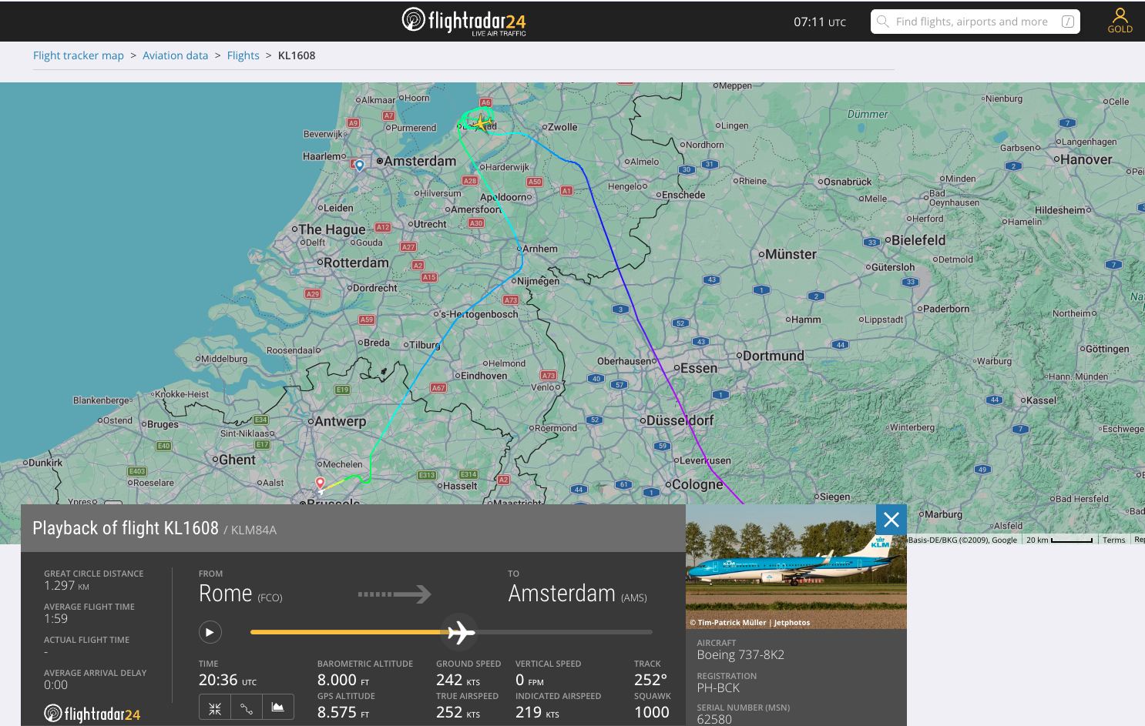Click the KL1608 breadcrumb text
Screen dimensions: 1145x726
pyautogui.click(x=297, y=55)
